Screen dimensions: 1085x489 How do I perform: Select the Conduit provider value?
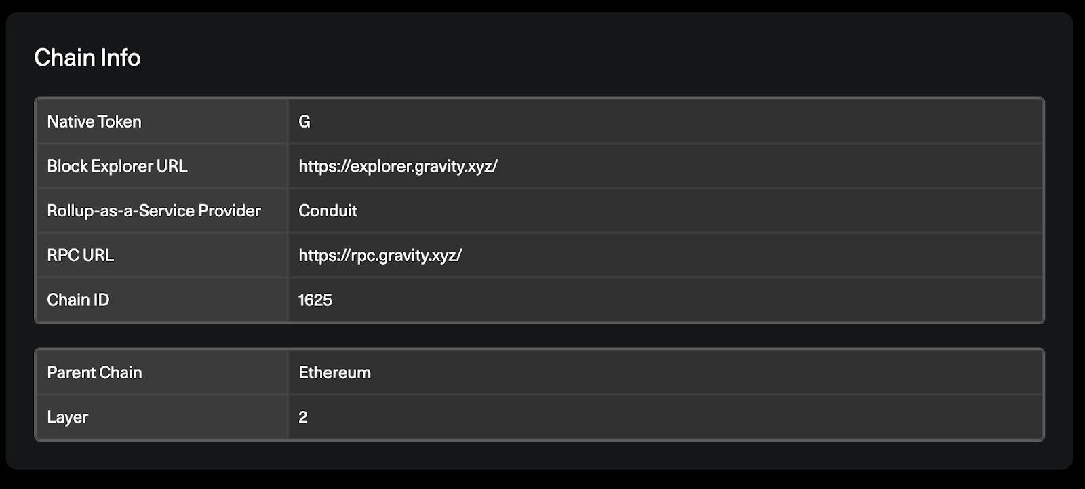[328, 211]
